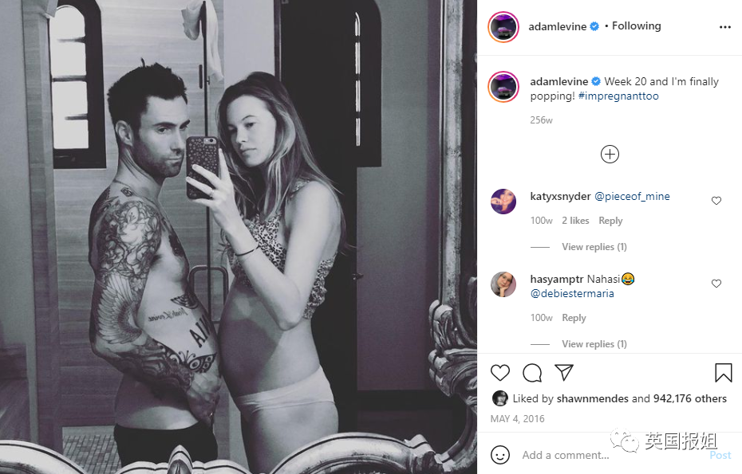The height and width of the screenshot is (474, 742).
Task: Reply to katyxsnyder's comment
Action: [610, 221]
